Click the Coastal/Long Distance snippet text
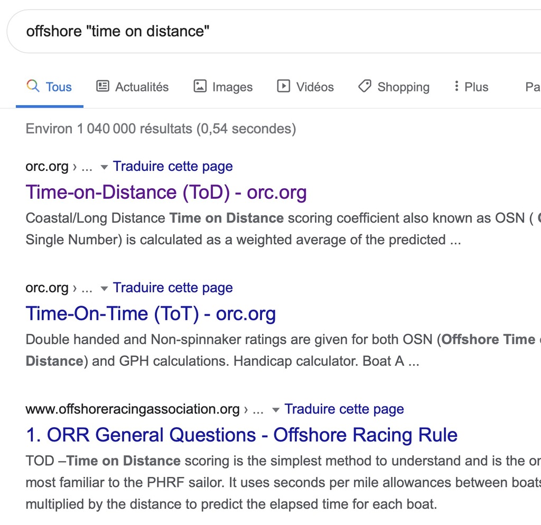This screenshot has height=525, width=541. click(283, 229)
